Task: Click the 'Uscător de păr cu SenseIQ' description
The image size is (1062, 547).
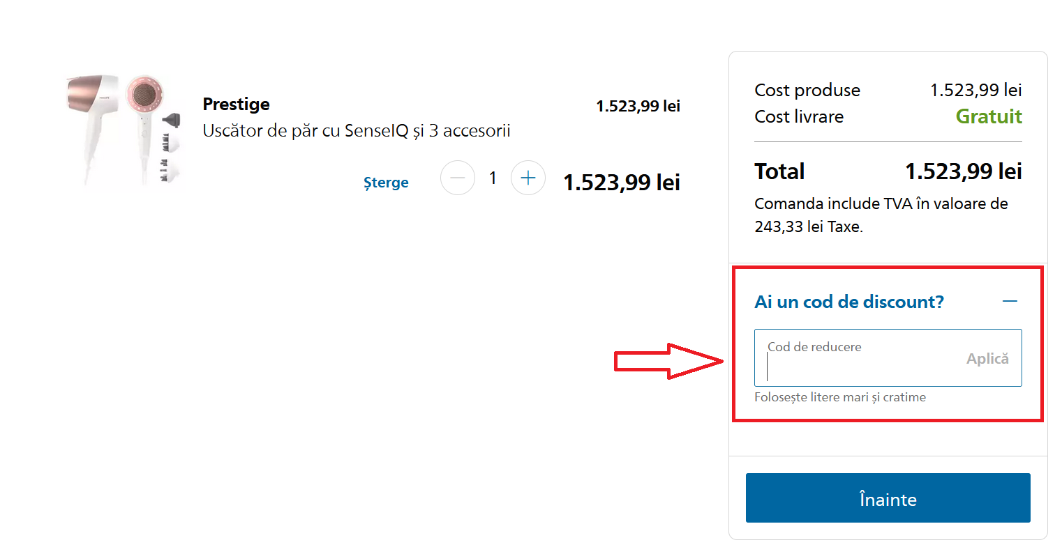Action: (357, 131)
